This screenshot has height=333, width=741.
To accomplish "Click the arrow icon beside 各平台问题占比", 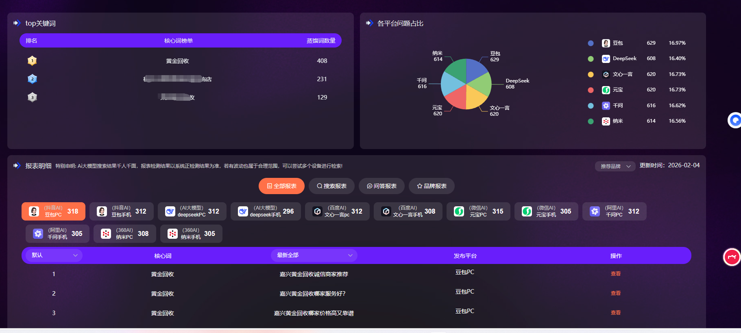I will (x=369, y=23).
